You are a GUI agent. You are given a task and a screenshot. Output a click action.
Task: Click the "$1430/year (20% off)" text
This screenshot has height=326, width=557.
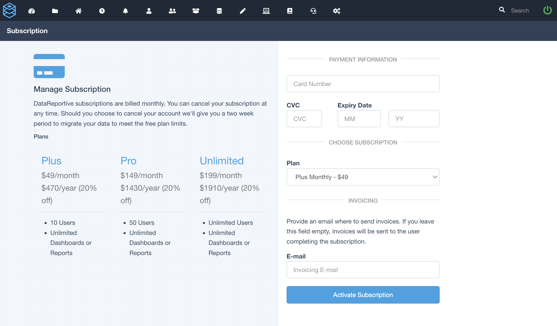point(150,194)
